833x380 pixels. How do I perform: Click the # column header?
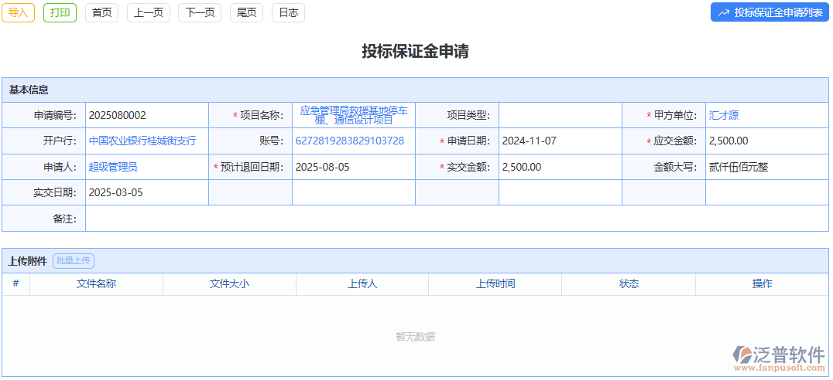(16, 283)
